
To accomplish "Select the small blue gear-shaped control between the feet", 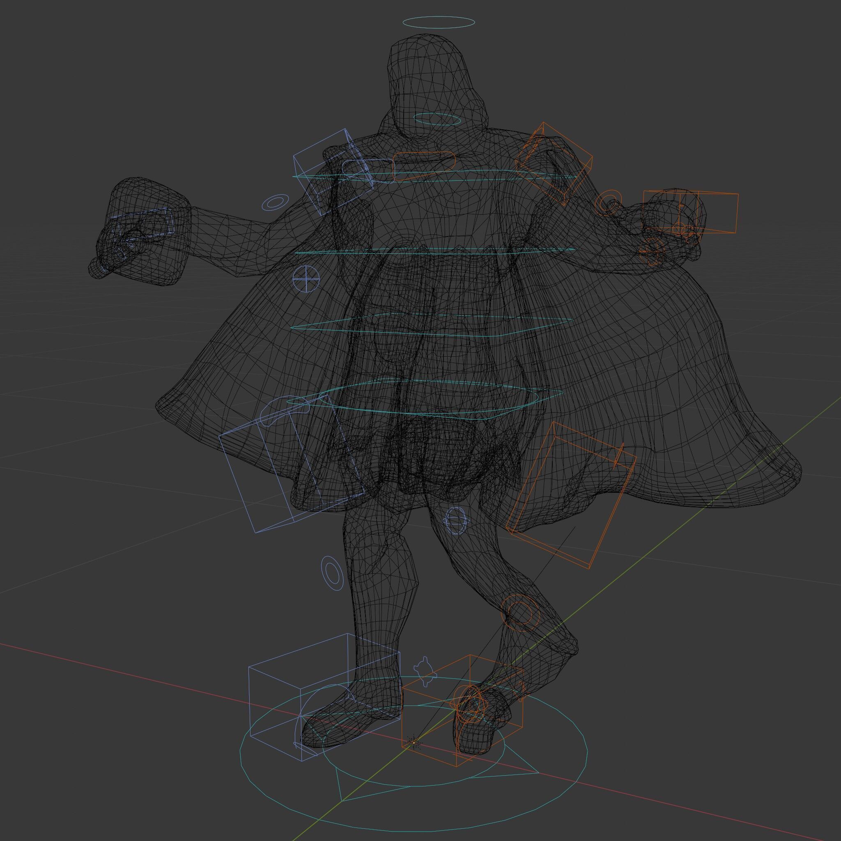I will [x=425, y=672].
